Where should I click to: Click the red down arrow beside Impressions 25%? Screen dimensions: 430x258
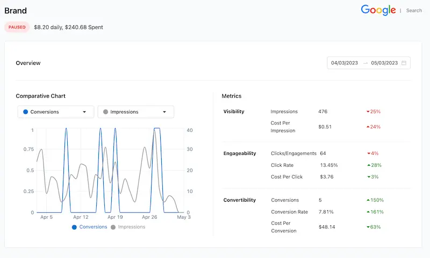(368, 112)
